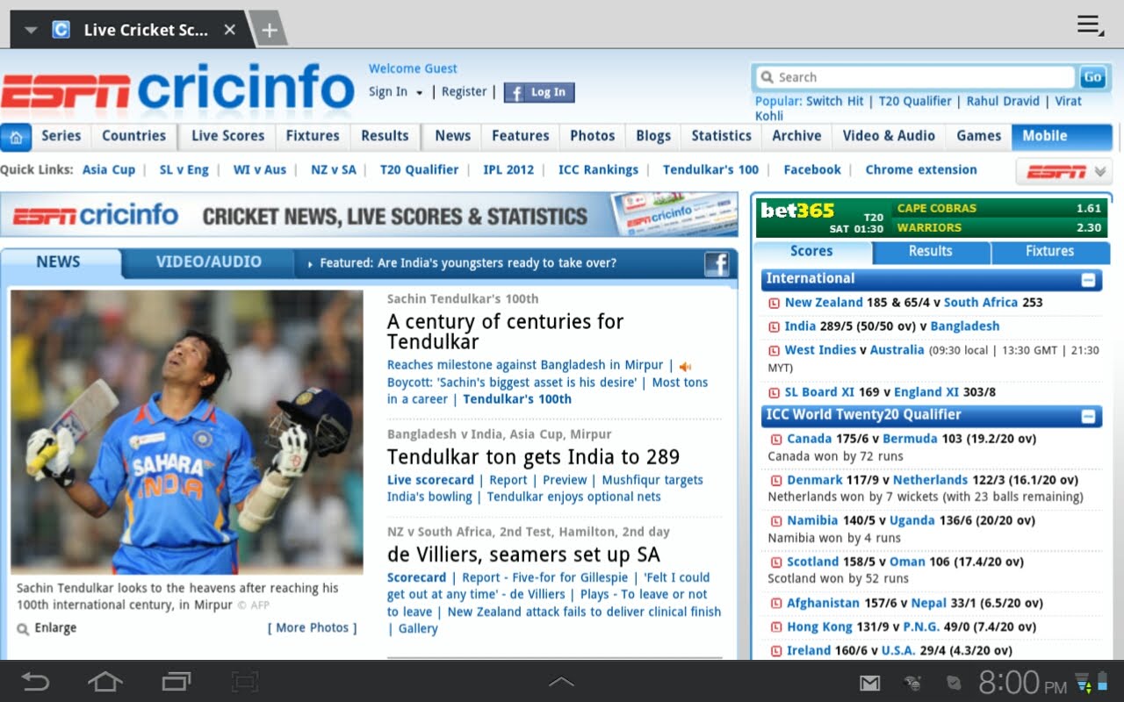Tap the Android home button

pos(105,682)
